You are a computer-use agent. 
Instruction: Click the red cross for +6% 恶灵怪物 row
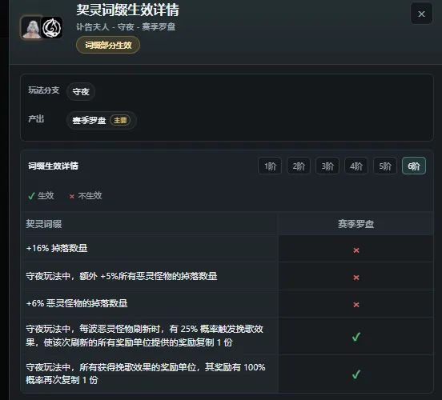click(x=356, y=305)
